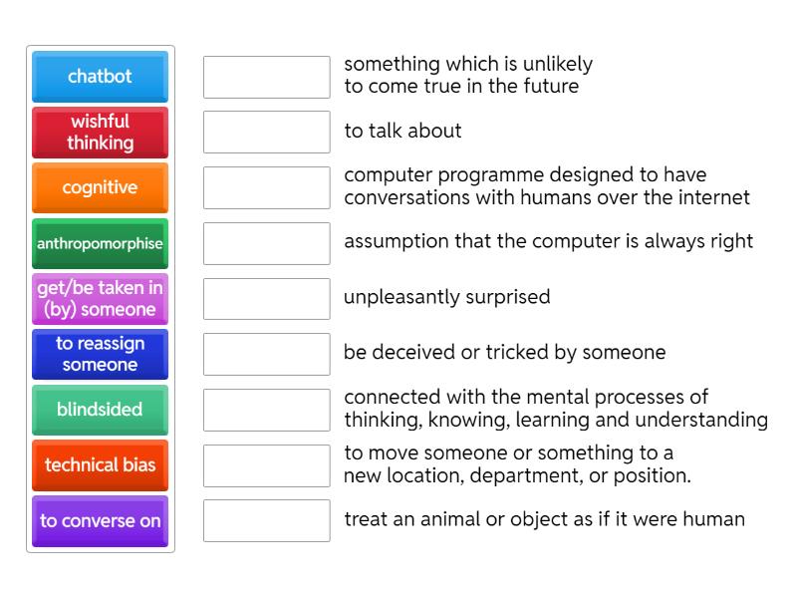Screen dimensions: 797x598
Task: Click the answer box beside "to talk about"
Action: coord(265,131)
